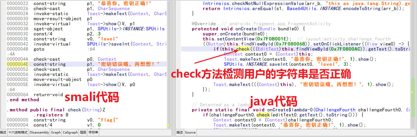Click SPUtils.INSTANCE.saveInt(context0, "level", 3) line
417x137 pixels.
coord(288,64)
